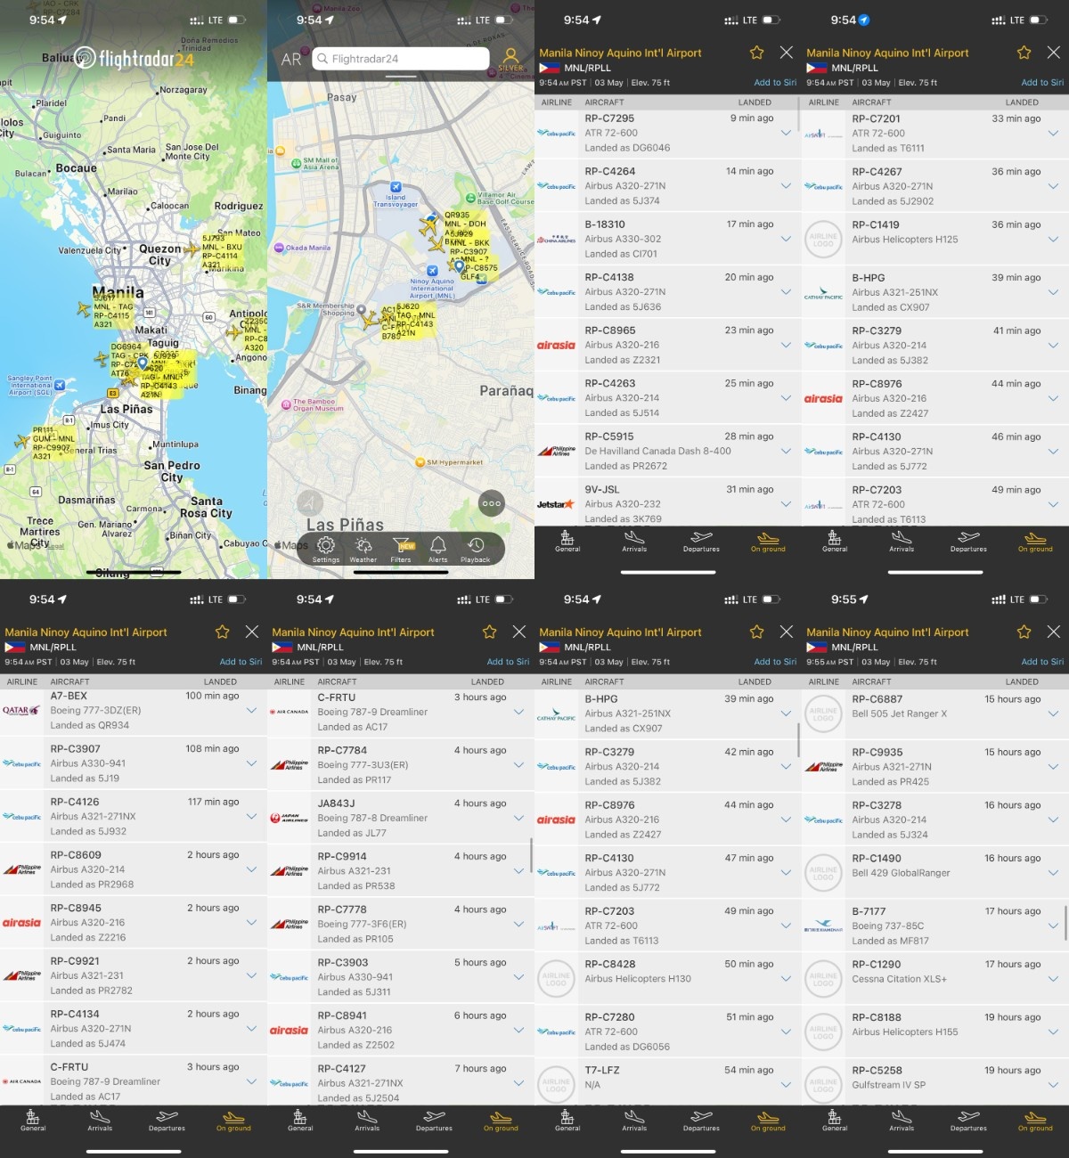Tap The Bamboo Organ Museum pin
Screen dimensions: 1069x1158
coord(287,404)
